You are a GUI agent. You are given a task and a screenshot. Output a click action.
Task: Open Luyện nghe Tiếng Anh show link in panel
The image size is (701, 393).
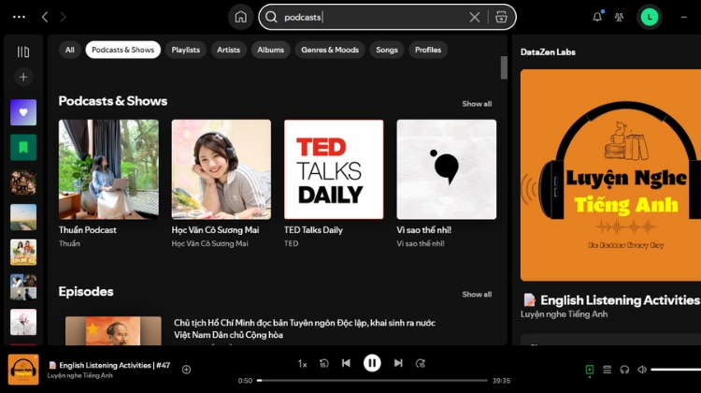pos(564,314)
